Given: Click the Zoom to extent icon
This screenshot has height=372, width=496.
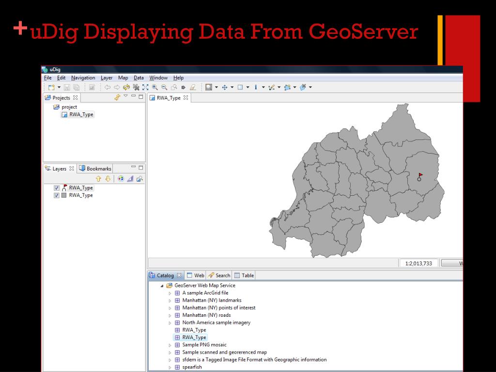Looking at the screenshot, I should click(x=145, y=87).
